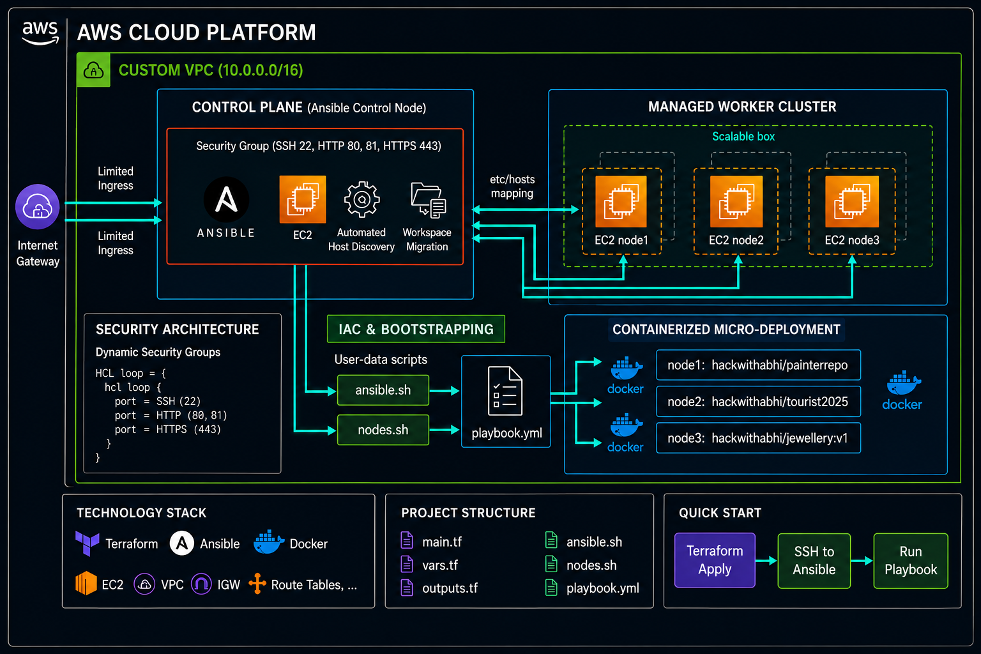Image resolution: width=981 pixels, height=654 pixels.
Task: Select the nodes.sh user-data script box
Action: click(x=383, y=430)
